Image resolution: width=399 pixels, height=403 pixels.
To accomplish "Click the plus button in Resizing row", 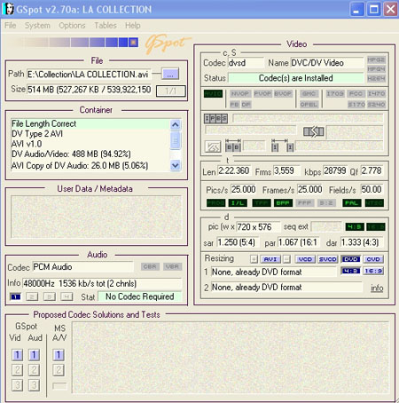I will click(x=254, y=259).
